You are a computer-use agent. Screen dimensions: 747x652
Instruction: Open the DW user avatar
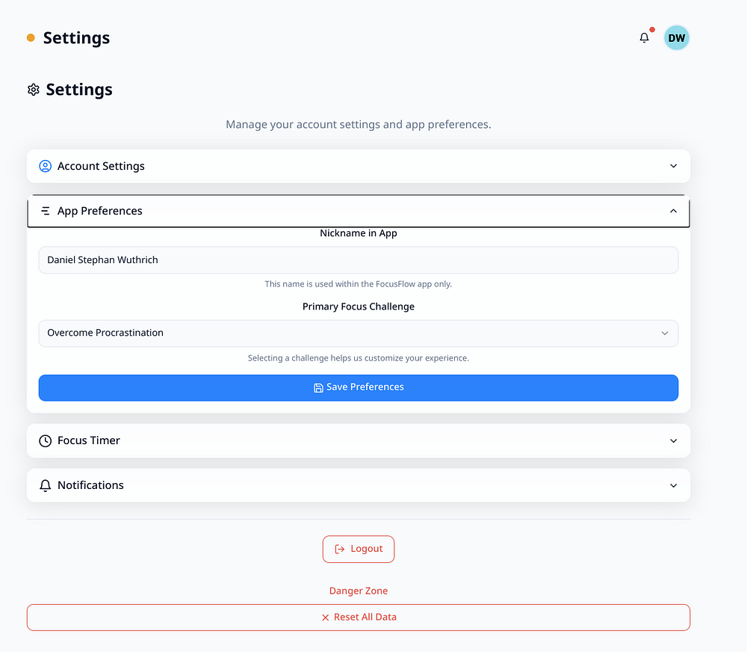point(676,37)
